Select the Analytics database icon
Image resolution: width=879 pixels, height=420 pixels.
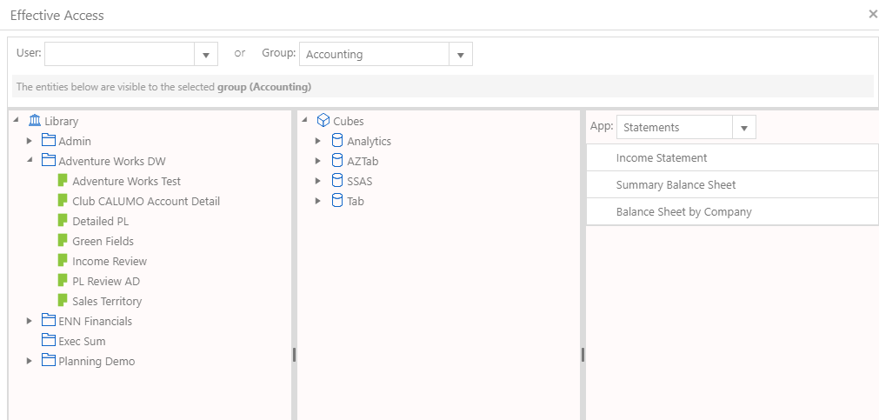(337, 141)
